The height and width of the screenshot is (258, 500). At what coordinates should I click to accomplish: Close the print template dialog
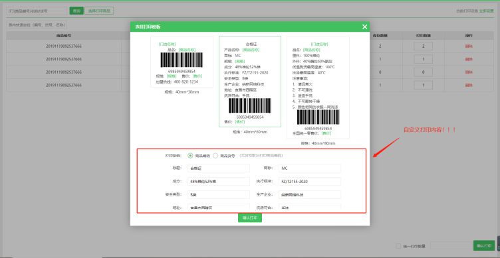[x=365, y=27]
